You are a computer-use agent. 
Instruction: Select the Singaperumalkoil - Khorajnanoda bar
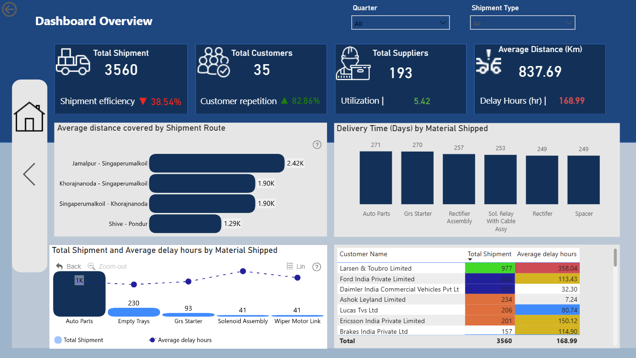tap(202, 204)
